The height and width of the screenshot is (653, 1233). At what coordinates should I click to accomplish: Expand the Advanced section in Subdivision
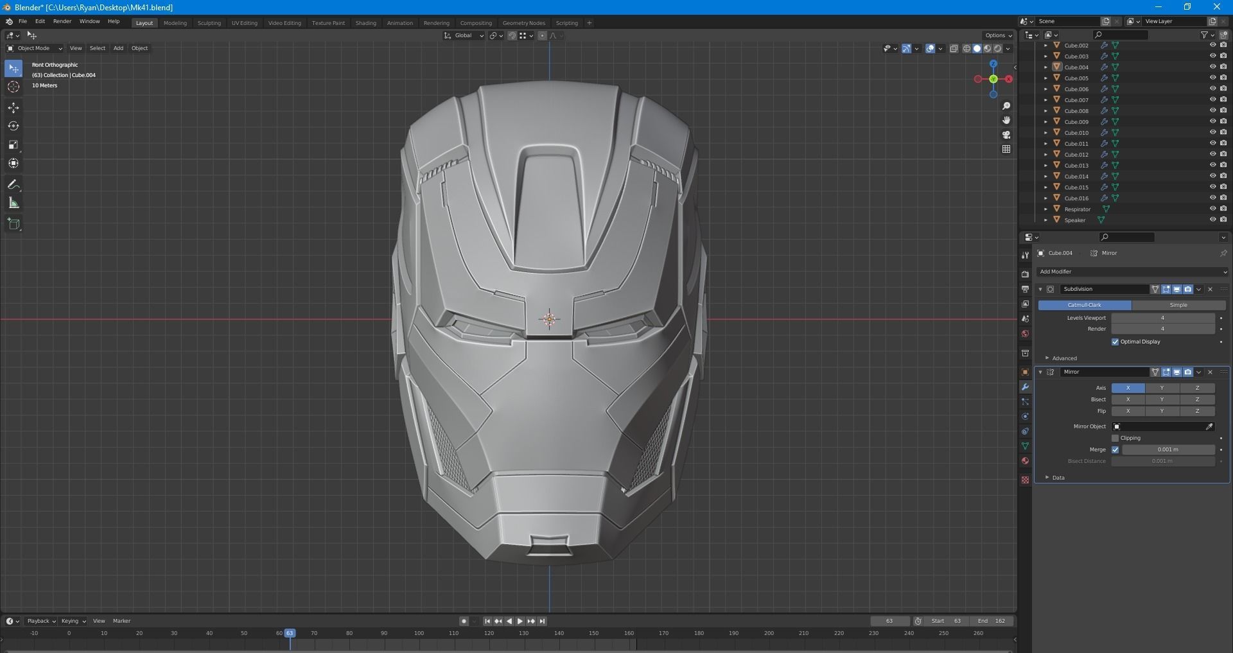click(x=1064, y=358)
